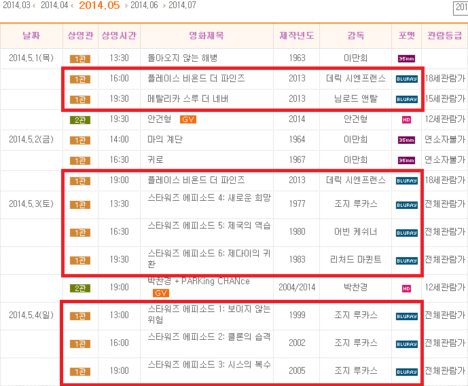Open movie title 안건형

(x=160, y=119)
